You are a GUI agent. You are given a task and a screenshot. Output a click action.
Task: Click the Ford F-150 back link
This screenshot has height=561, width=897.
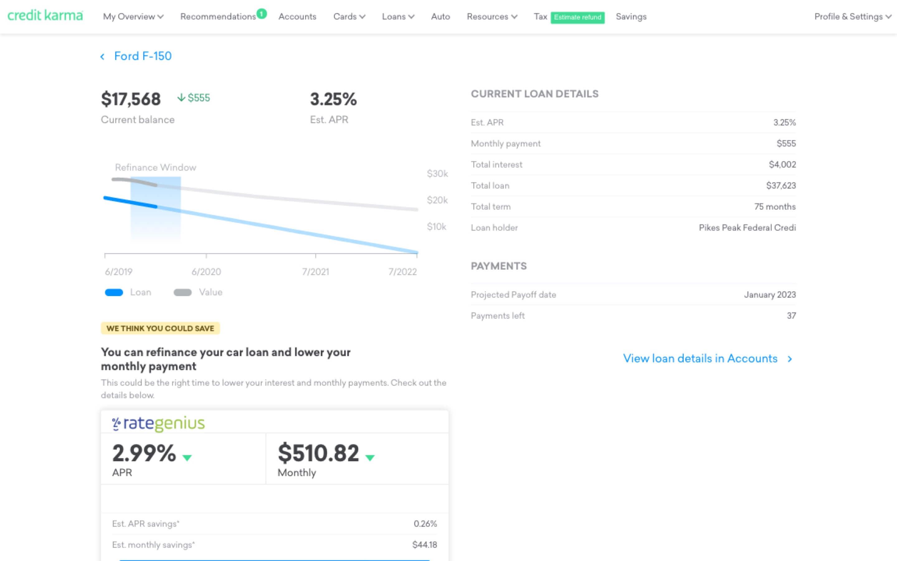[143, 56]
